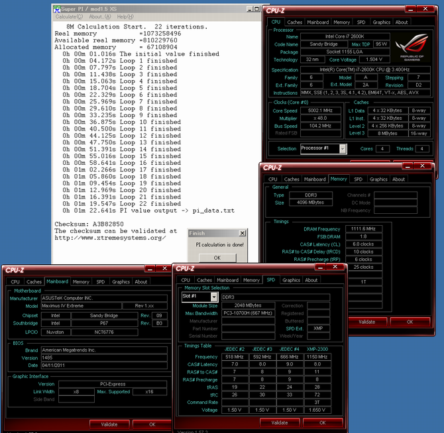This screenshot has height=433, width=444.
Task: Select Graphics tab in CPU-Z Memory window
Action: pyautogui.click(x=378, y=179)
